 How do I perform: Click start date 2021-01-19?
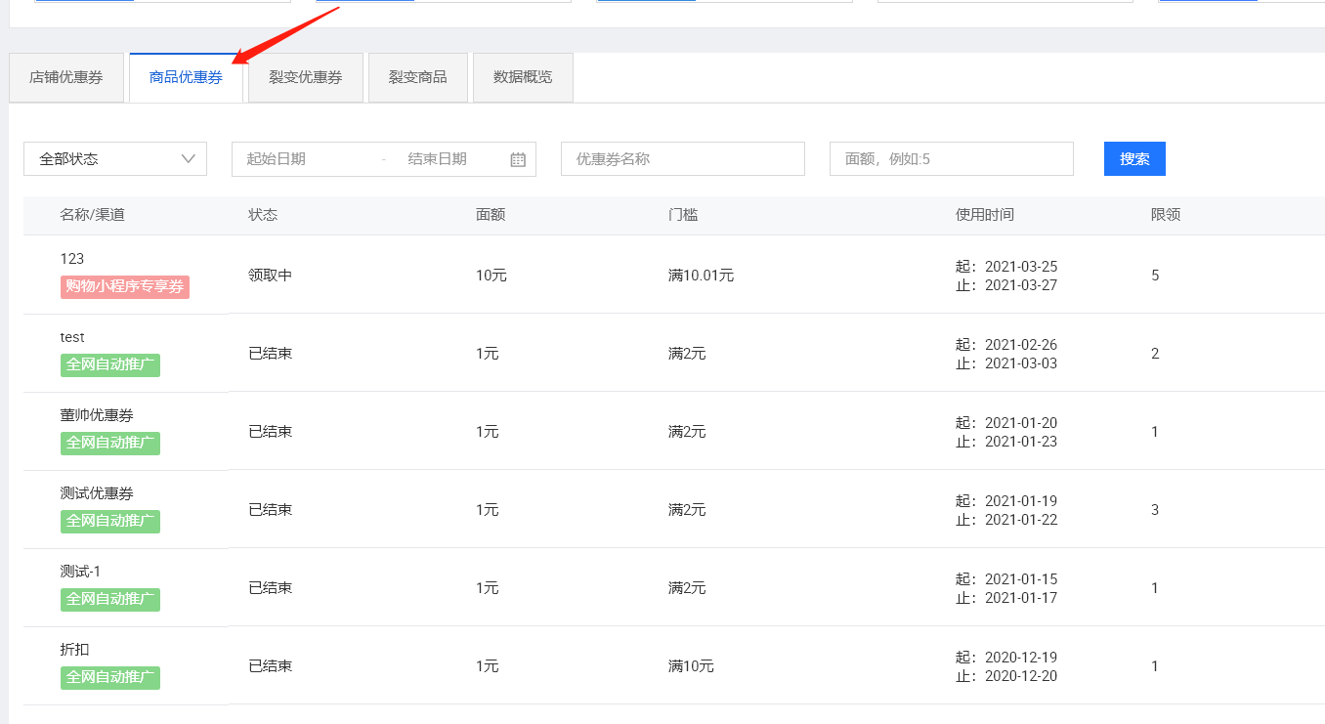1021,501
